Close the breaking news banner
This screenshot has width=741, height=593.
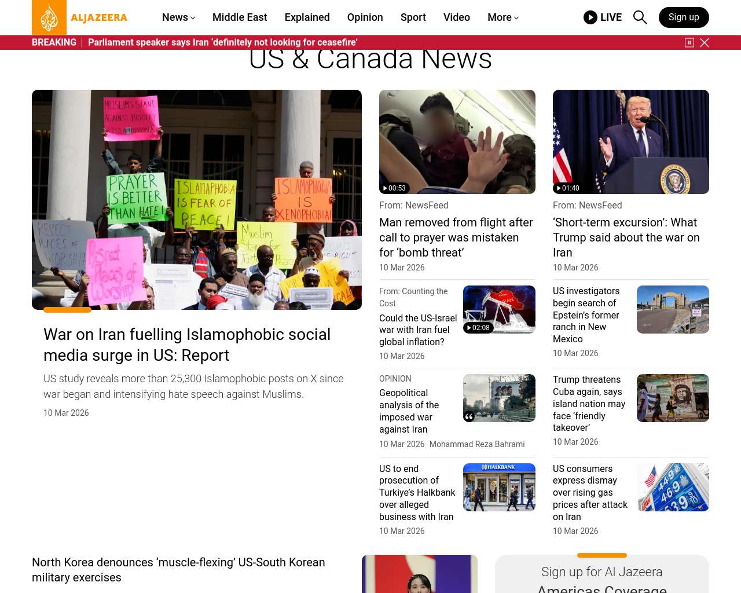(705, 42)
